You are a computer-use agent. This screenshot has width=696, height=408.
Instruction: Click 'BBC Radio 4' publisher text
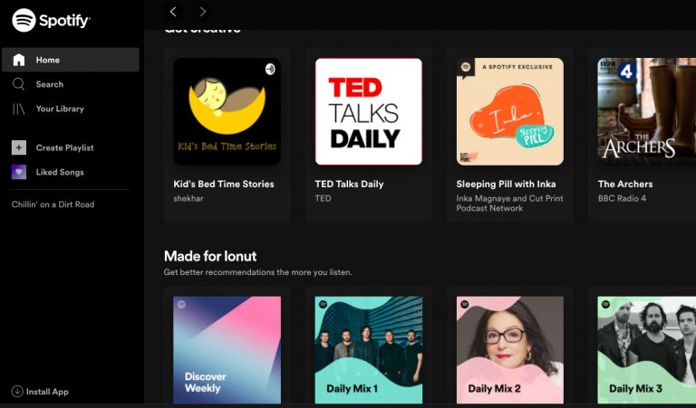622,198
